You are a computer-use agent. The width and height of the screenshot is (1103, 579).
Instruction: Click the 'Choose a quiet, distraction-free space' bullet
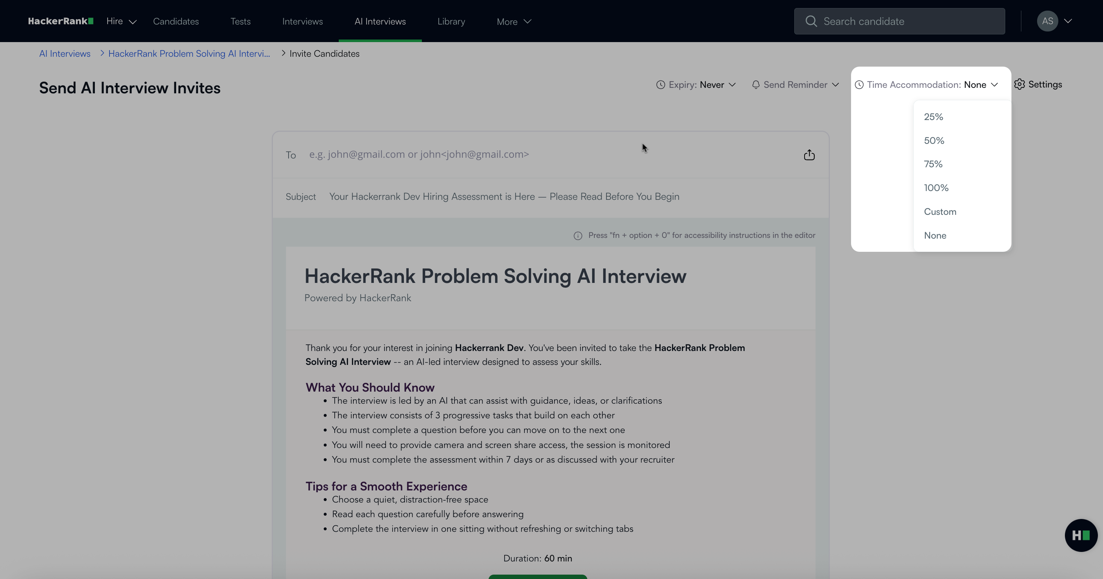pos(410,500)
